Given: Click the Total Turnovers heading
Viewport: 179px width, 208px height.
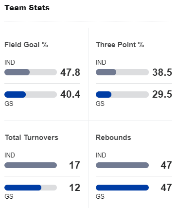Looking at the screenshot, I should pyautogui.click(x=32, y=138).
